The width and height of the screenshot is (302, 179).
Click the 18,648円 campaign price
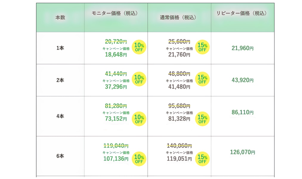click(116, 55)
